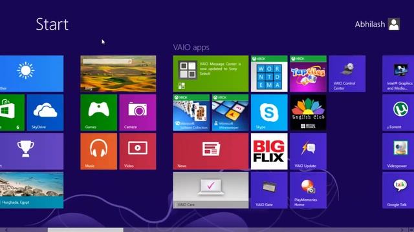Open the English Club tile
The height and width of the screenshot is (232, 414).
pyautogui.click(x=308, y=113)
